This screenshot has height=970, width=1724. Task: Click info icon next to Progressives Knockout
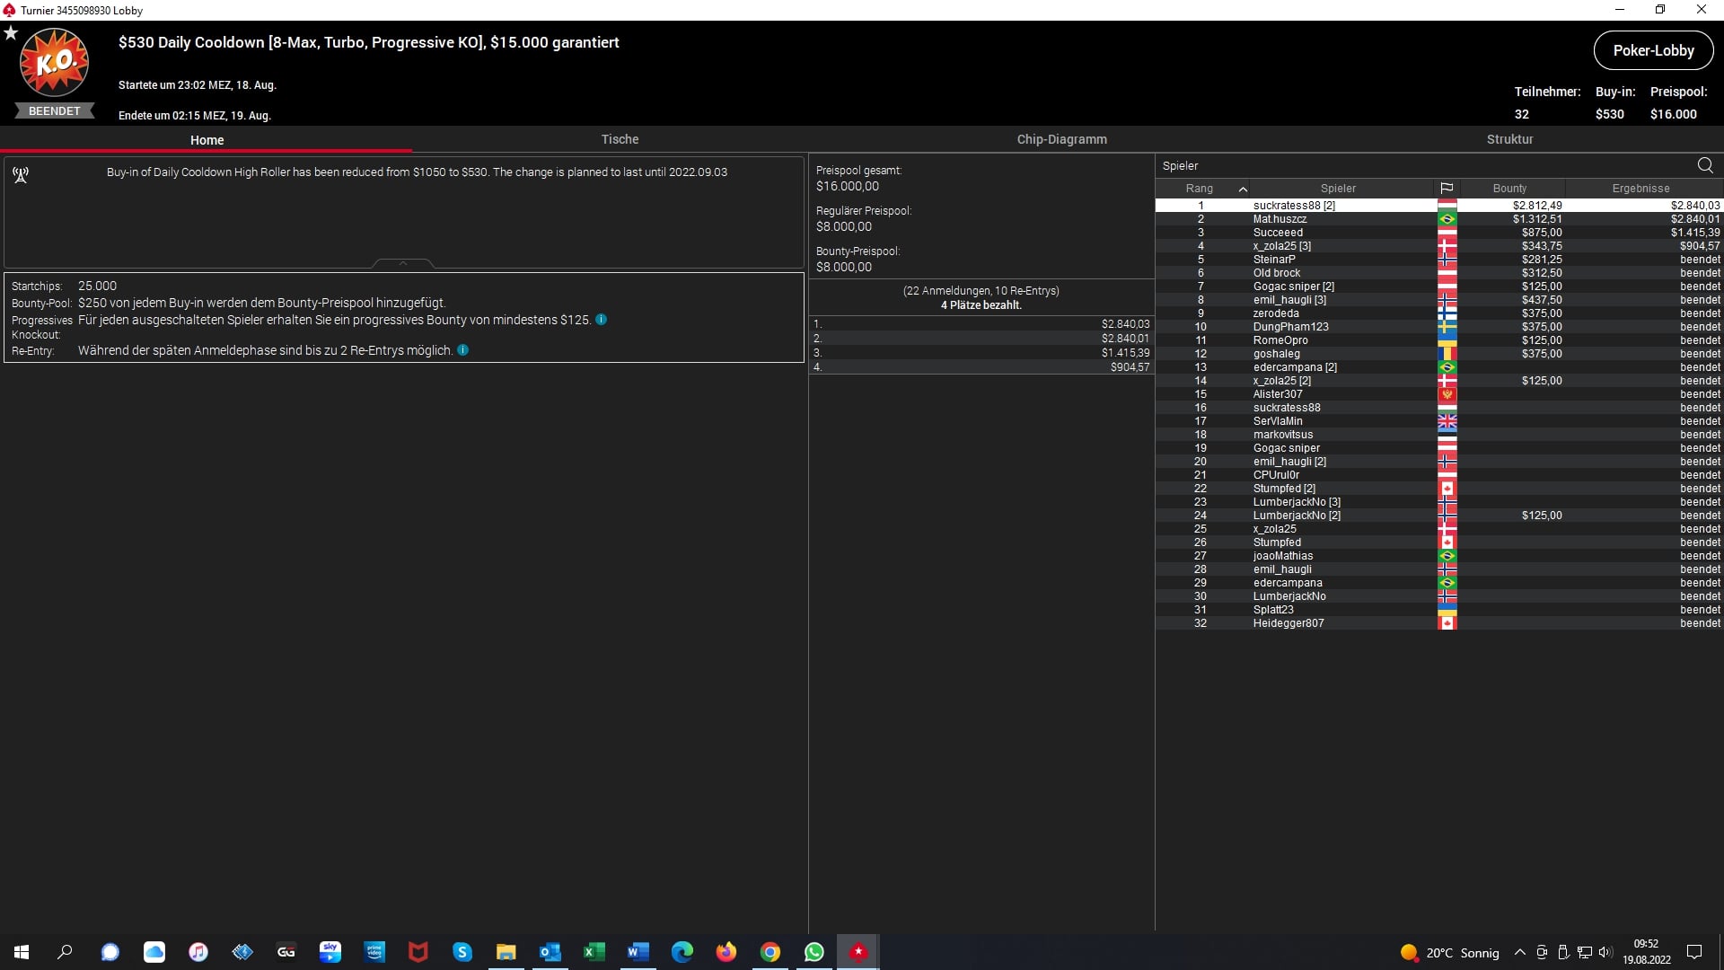point(602,320)
